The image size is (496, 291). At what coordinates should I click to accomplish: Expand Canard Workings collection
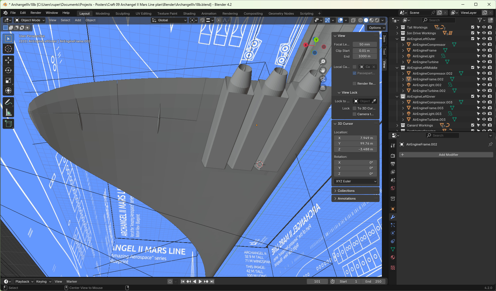pyautogui.click(x=397, y=125)
